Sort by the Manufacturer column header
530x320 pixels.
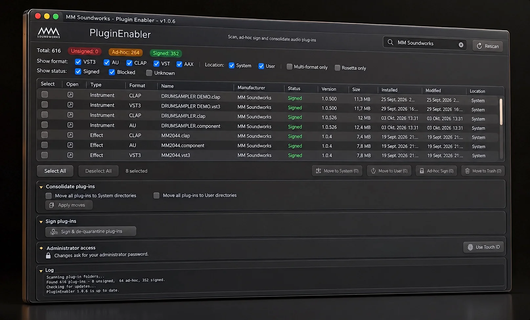pyautogui.click(x=251, y=88)
